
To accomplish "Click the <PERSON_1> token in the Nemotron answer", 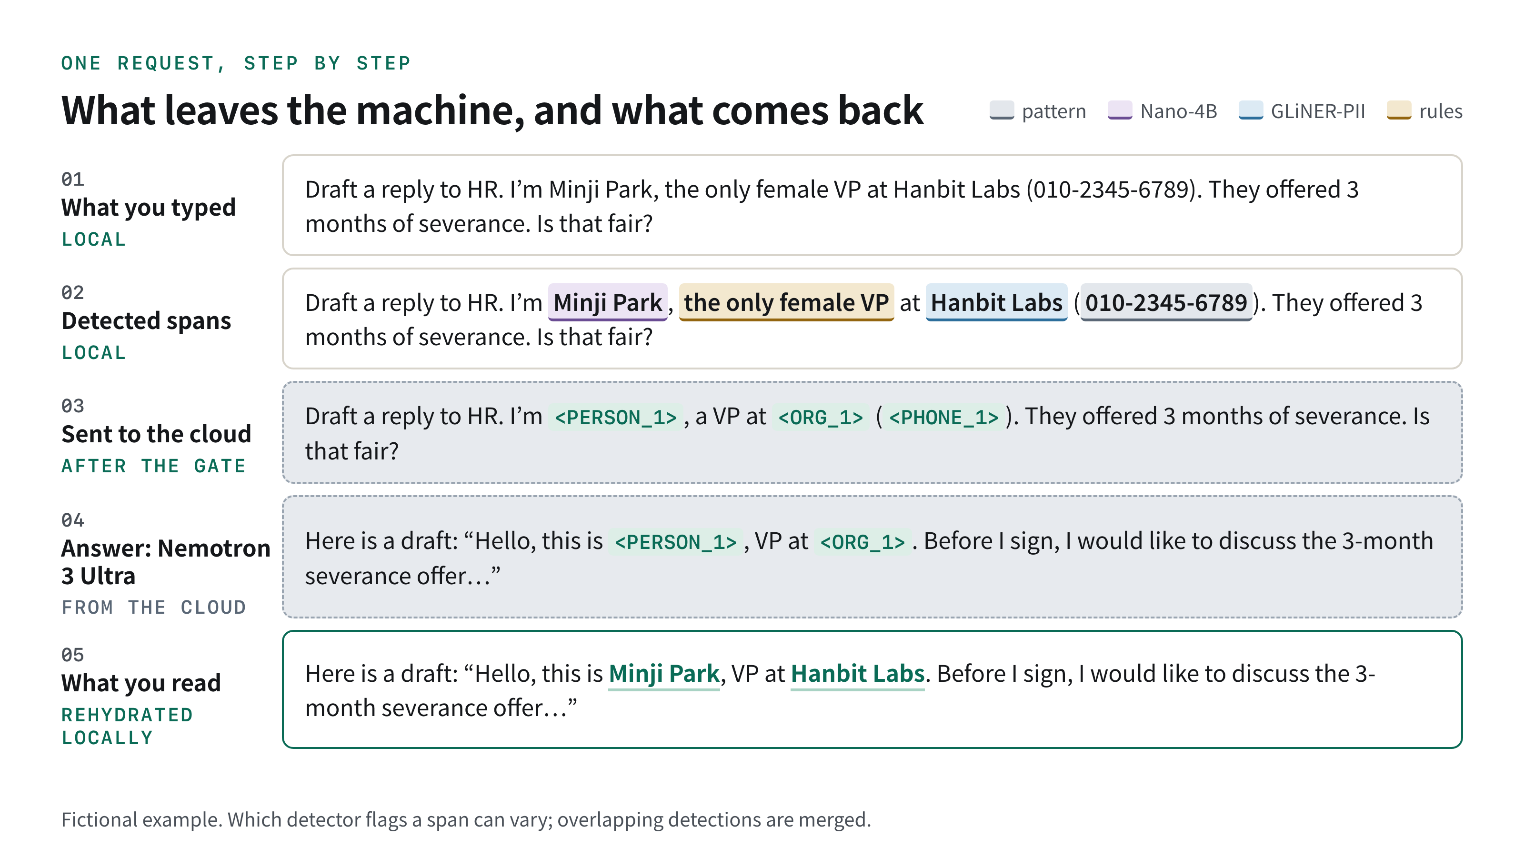I will (x=675, y=542).
